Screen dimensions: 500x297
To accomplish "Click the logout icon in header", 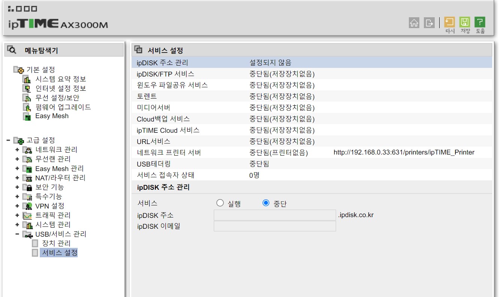I will coord(429,22).
